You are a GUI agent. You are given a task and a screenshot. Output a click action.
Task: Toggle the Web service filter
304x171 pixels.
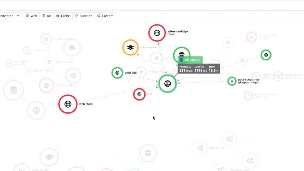pos(31,16)
